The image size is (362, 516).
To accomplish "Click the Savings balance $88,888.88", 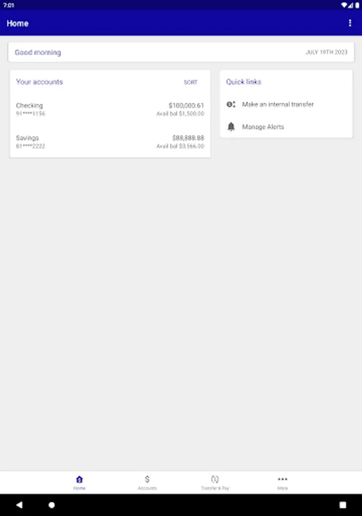I will pyautogui.click(x=188, y=138).
